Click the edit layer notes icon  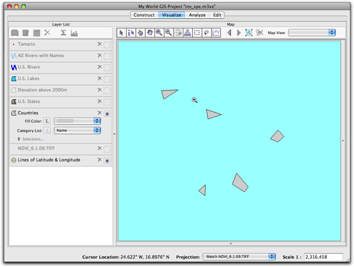26,33
